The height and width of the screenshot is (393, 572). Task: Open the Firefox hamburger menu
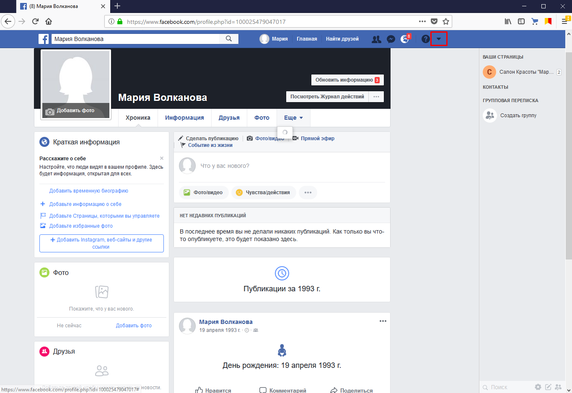pyautogui.click(x=564, y=21)
